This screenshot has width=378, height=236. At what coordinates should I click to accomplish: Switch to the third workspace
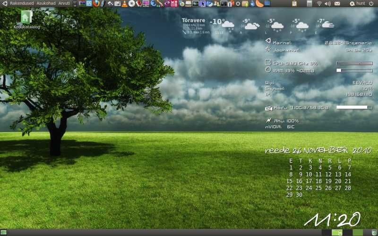pos(347,233)
